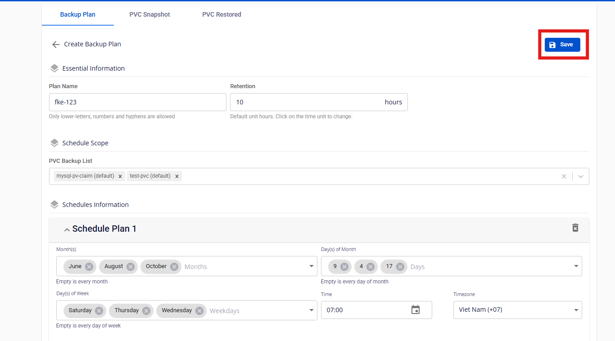Remove Saturday from the weekdays list

99,311
